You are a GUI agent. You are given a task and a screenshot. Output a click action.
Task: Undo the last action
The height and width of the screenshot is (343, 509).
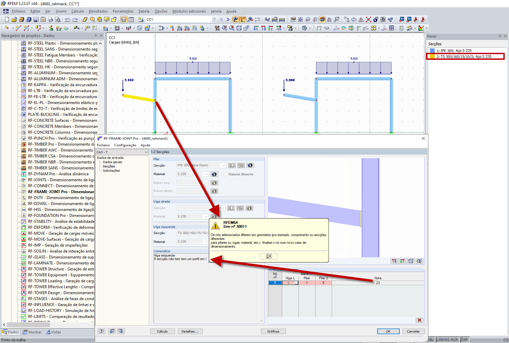pyautogui.click(x=67, y=19)
